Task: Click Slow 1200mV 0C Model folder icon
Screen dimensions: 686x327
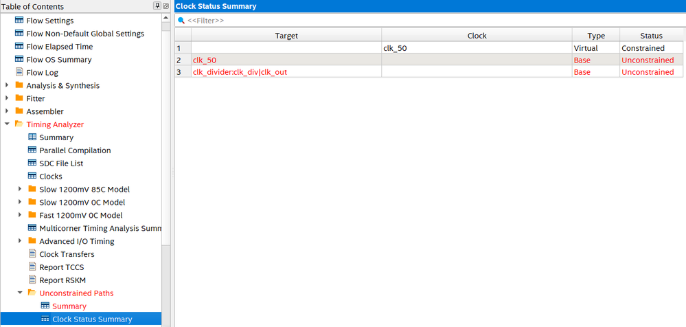Action: tap(32, 202)
